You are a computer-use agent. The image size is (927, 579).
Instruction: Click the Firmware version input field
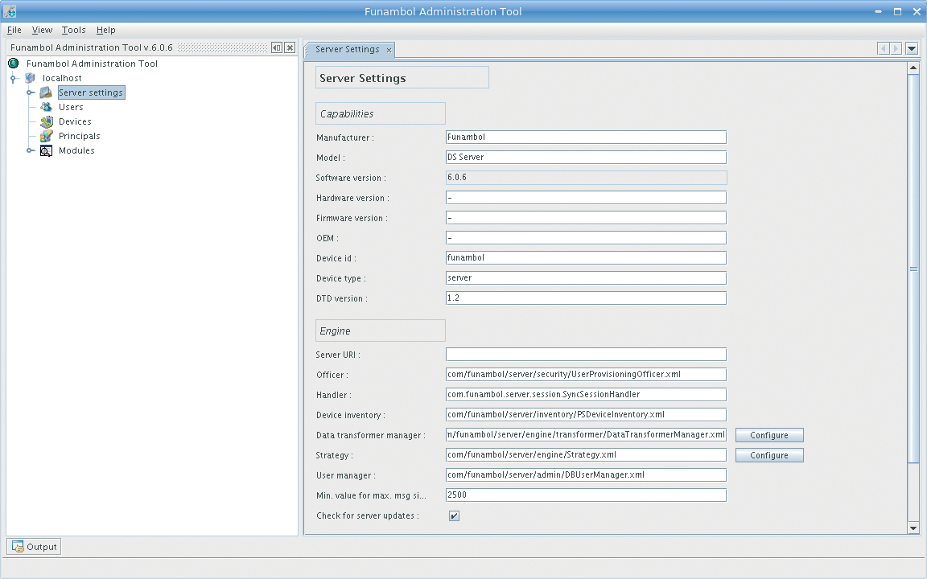586,217
